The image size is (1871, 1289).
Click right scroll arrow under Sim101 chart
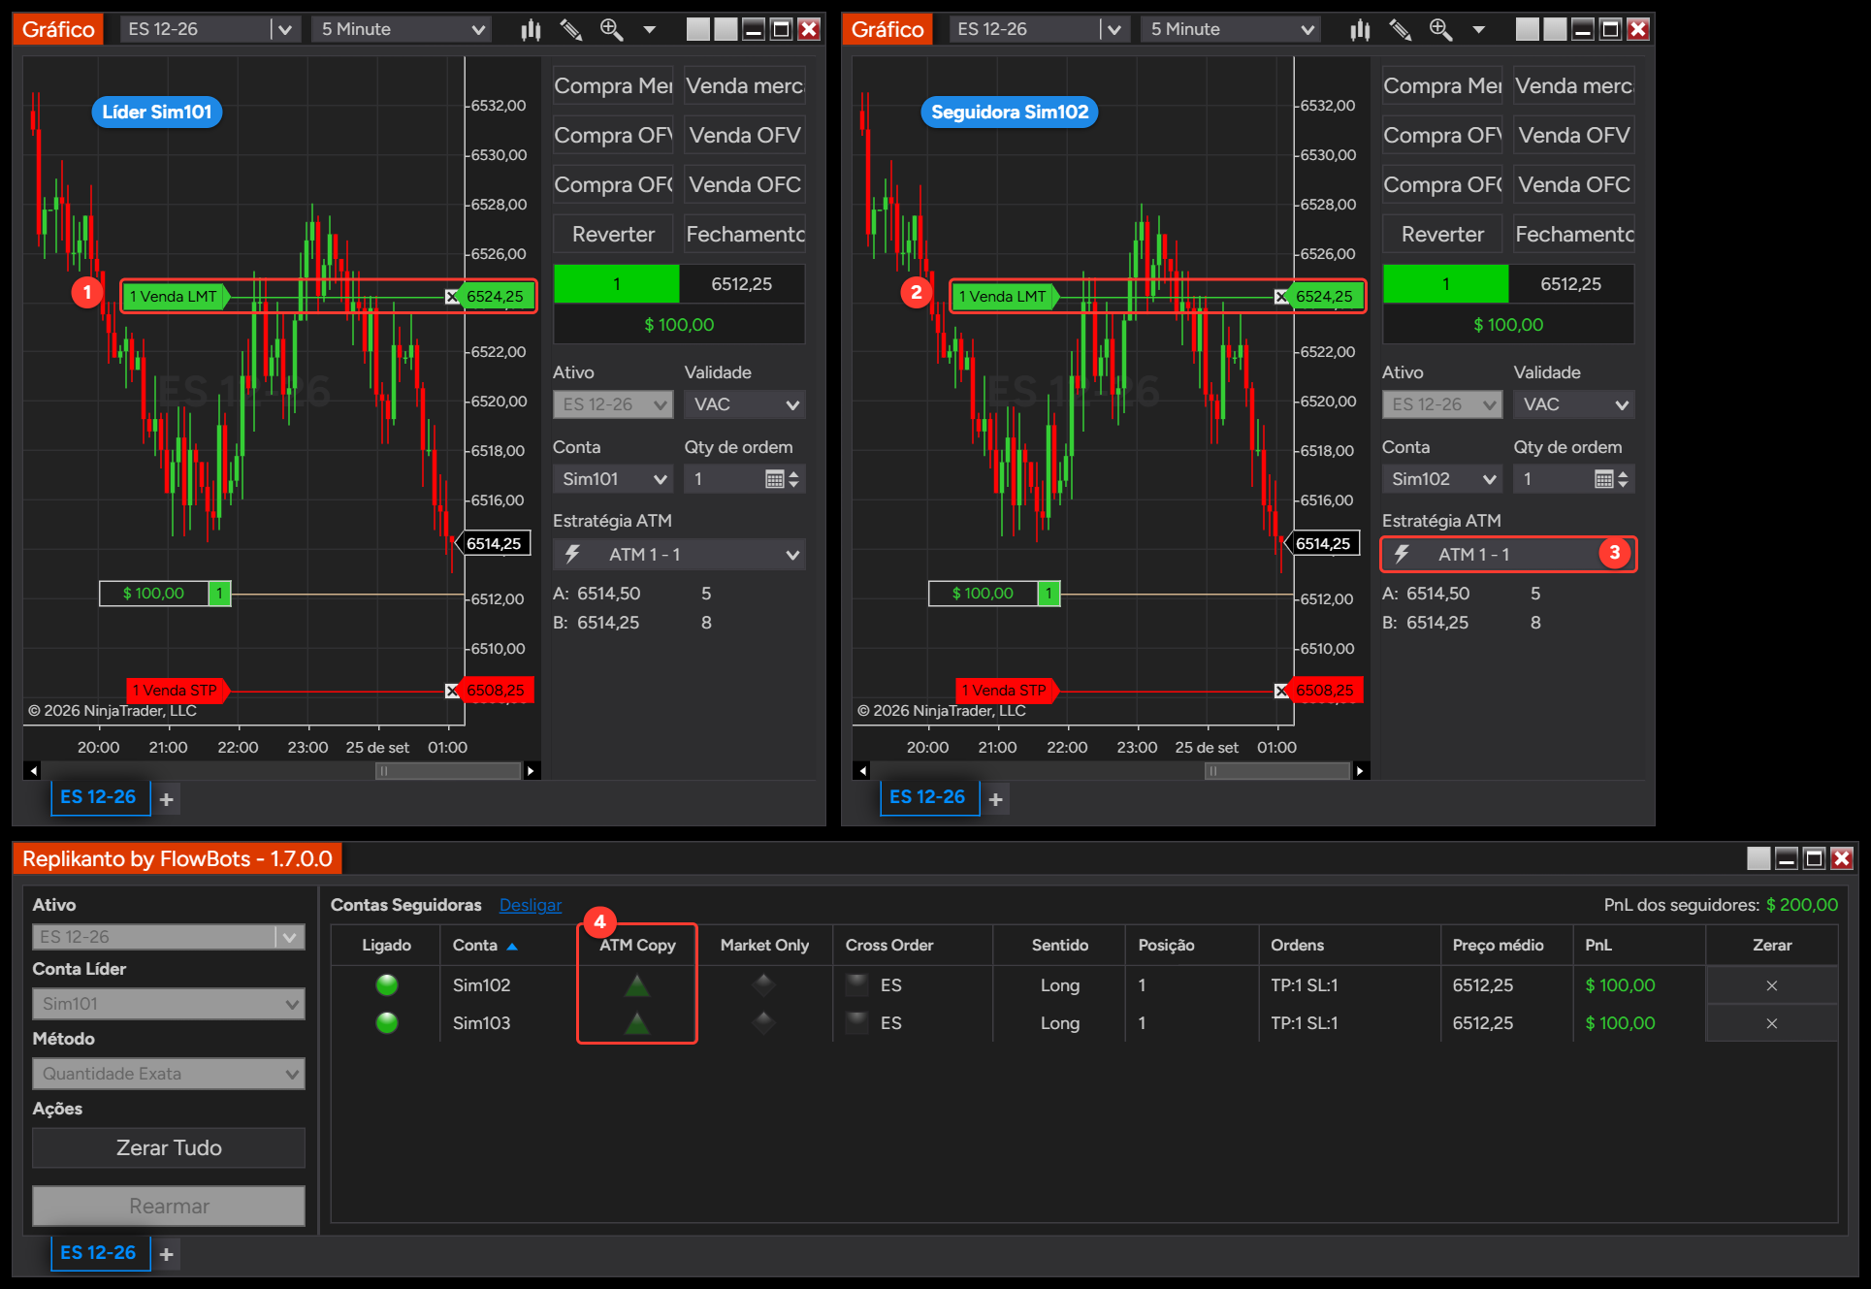click(531, 771)
